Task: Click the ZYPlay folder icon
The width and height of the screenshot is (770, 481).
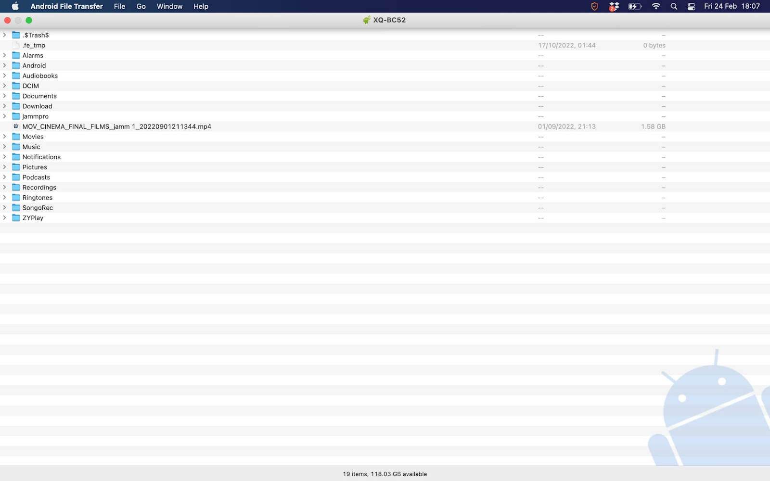Action: 16,217
